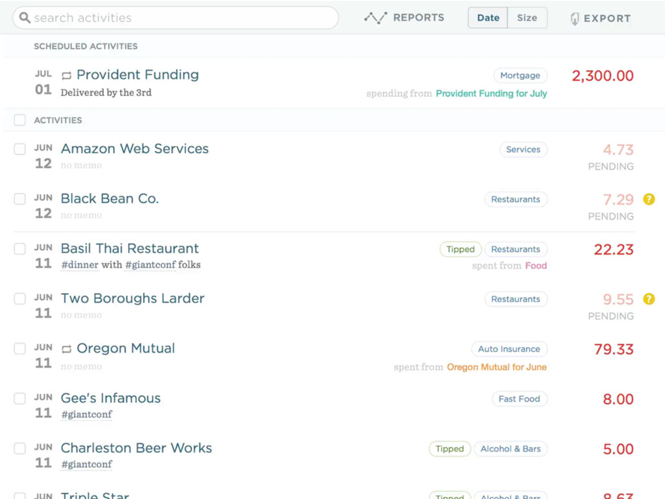The width and height of the screenshot is (665, 499).
Task: Open Black Bean Co. transaction
Action: pyautogui.click(x=110, y=199)
